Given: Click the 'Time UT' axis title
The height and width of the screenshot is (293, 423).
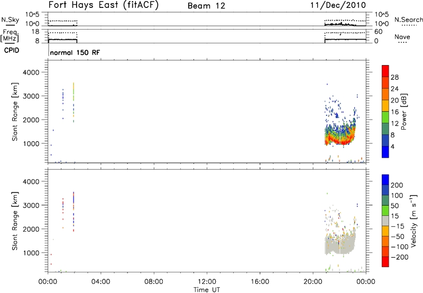Looking at the screenshot, I should click(x=207, y=290).
